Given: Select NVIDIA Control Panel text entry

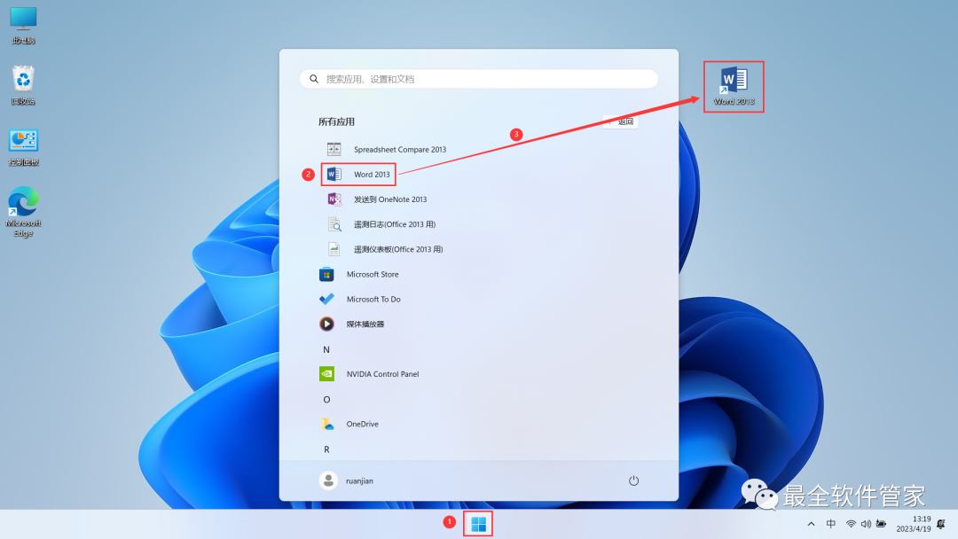Looking at the screenshot, I should pyautogui.click(x=382, y=373).
